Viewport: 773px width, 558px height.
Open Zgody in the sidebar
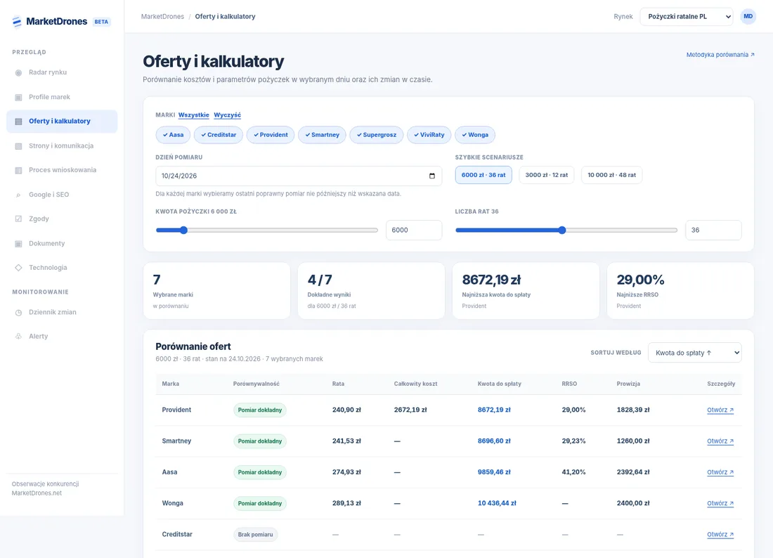pyautogui.click(x=62, y=219)
